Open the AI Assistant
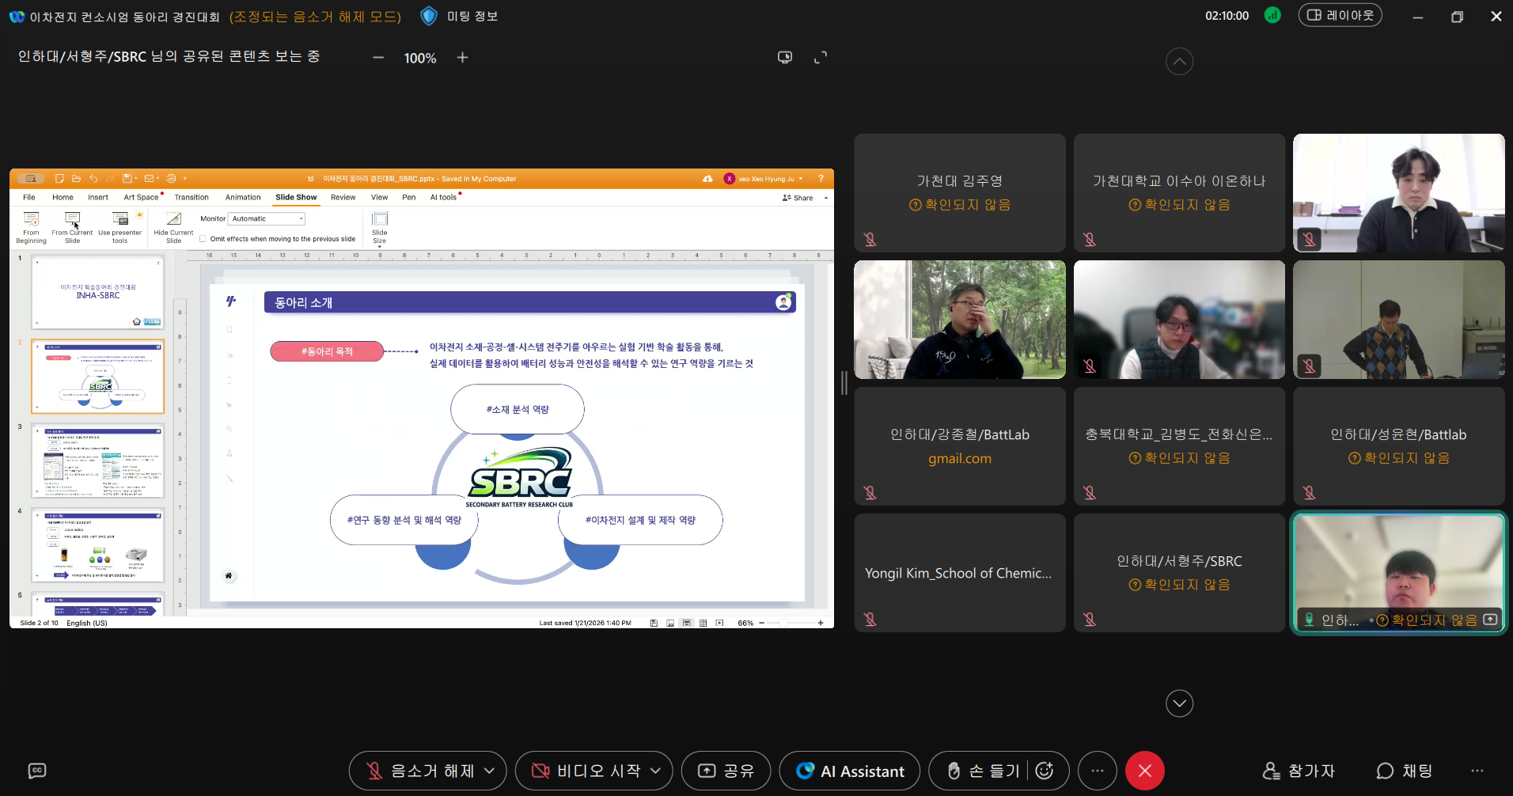 [x=849, y=771]
